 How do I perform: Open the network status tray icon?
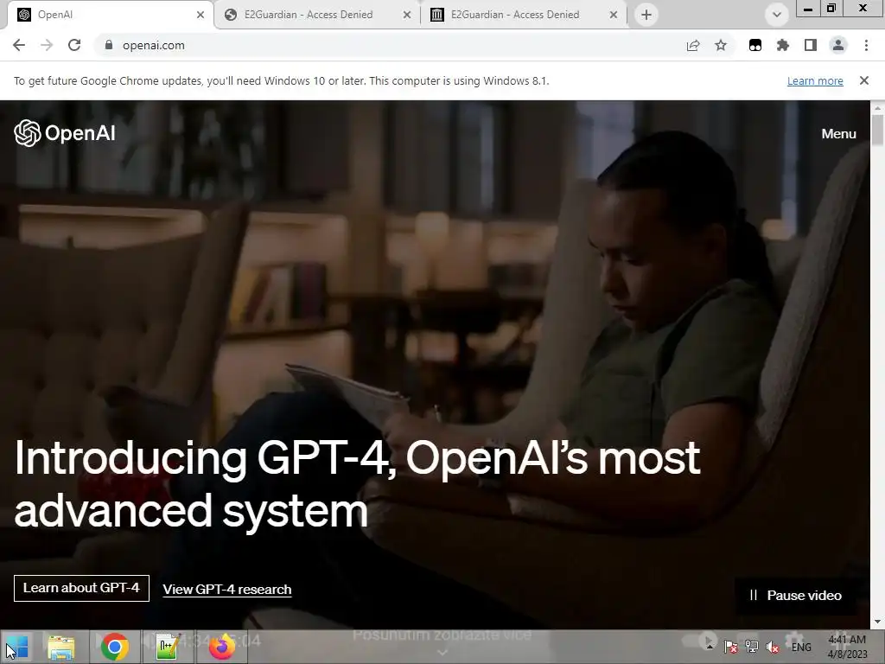point(751,647)
